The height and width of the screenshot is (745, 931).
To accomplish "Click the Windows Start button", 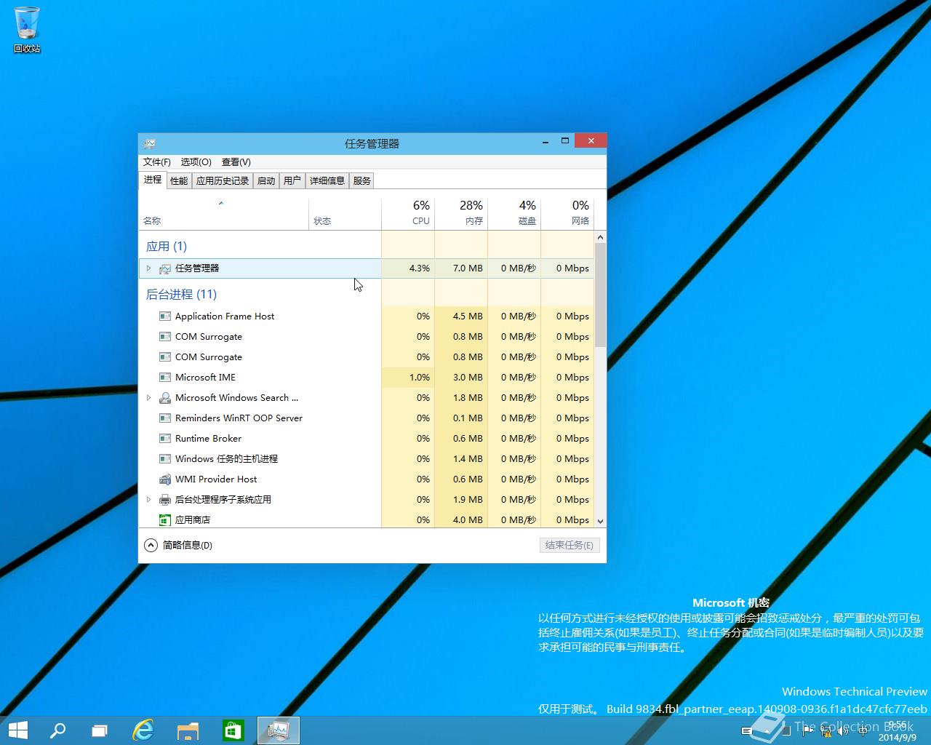I will tap(17, 730).
